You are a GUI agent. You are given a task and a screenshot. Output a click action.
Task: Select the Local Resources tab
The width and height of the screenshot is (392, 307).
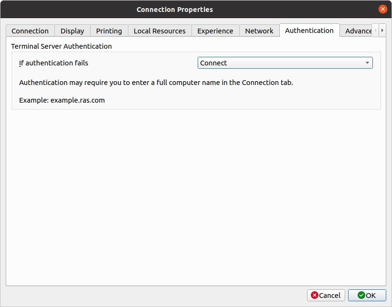(x=159, y=31)
